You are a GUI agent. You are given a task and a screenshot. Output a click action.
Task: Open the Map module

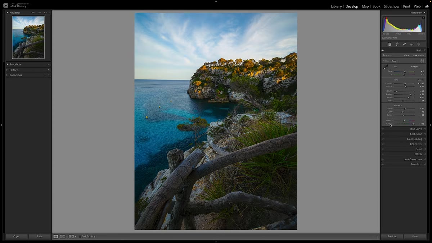click(x=365, y=6)
